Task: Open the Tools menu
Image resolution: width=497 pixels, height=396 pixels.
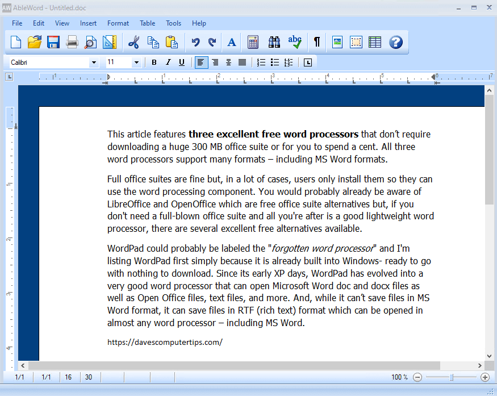Action: pyautogui.click(x=173, y=23)
